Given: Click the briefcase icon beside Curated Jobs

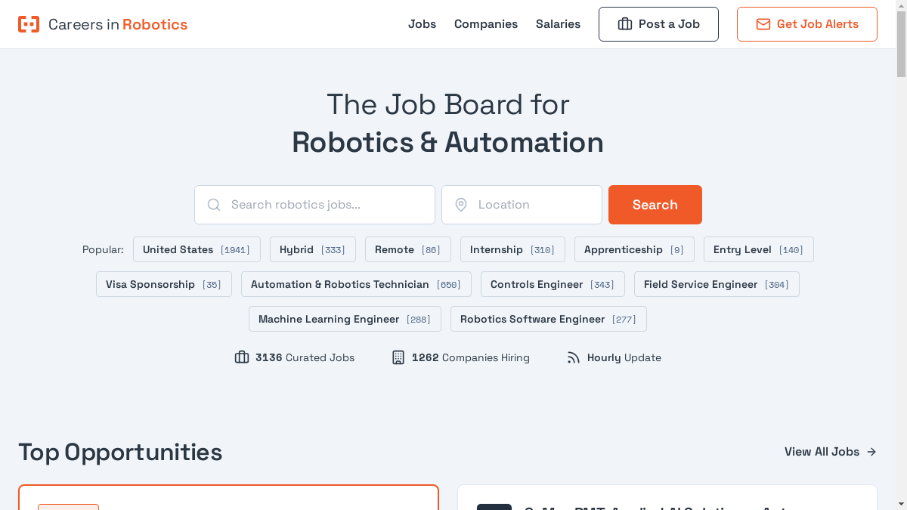Looking at the screenshot, I should tap(242, 357).
